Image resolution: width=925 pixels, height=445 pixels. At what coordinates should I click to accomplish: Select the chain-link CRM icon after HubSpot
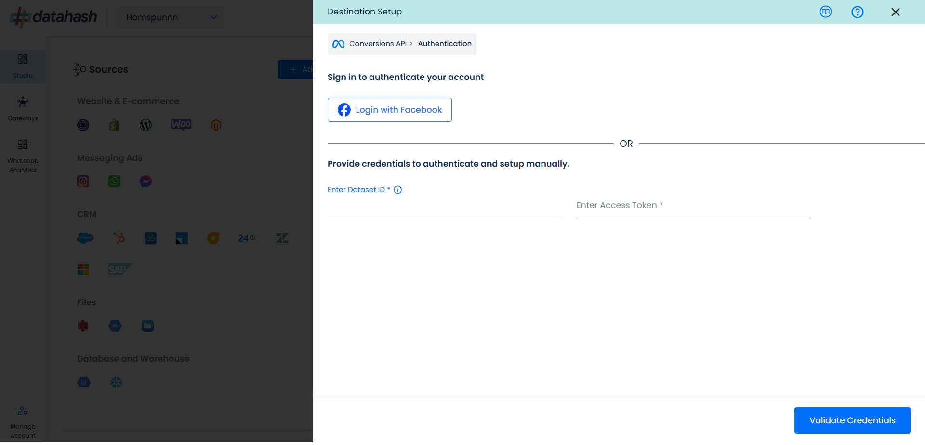[150, 238]
